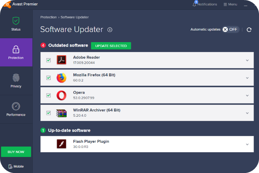The width and height of the screenshot is (259, 173).
Task: Uncheck the Mozilla Firefox checkbox
Action: tap(48, 78)
